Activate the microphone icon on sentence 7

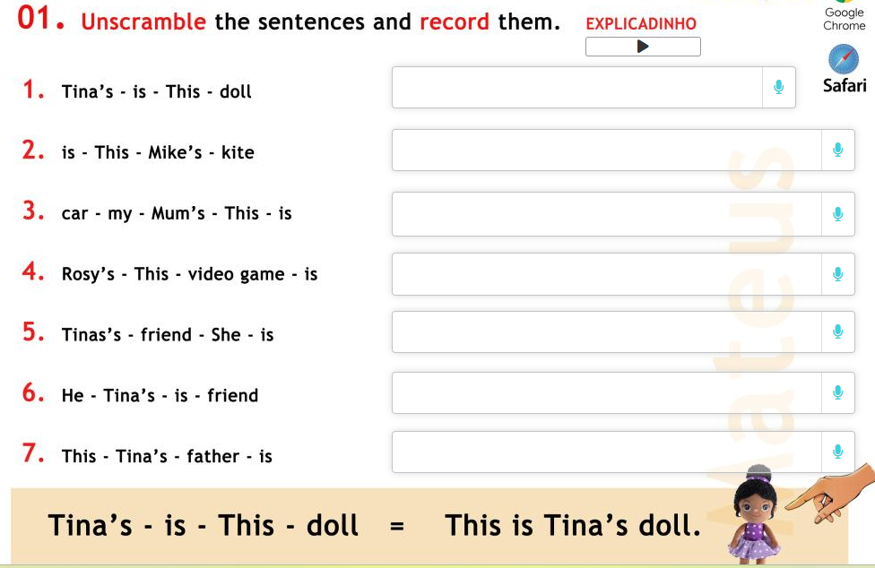[x=838, y=452]
